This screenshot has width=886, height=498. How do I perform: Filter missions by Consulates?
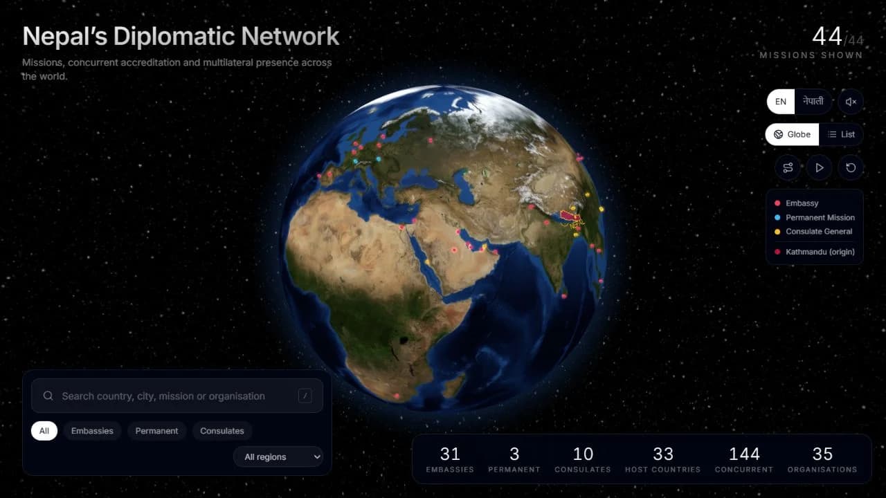[x=222, y=431]
